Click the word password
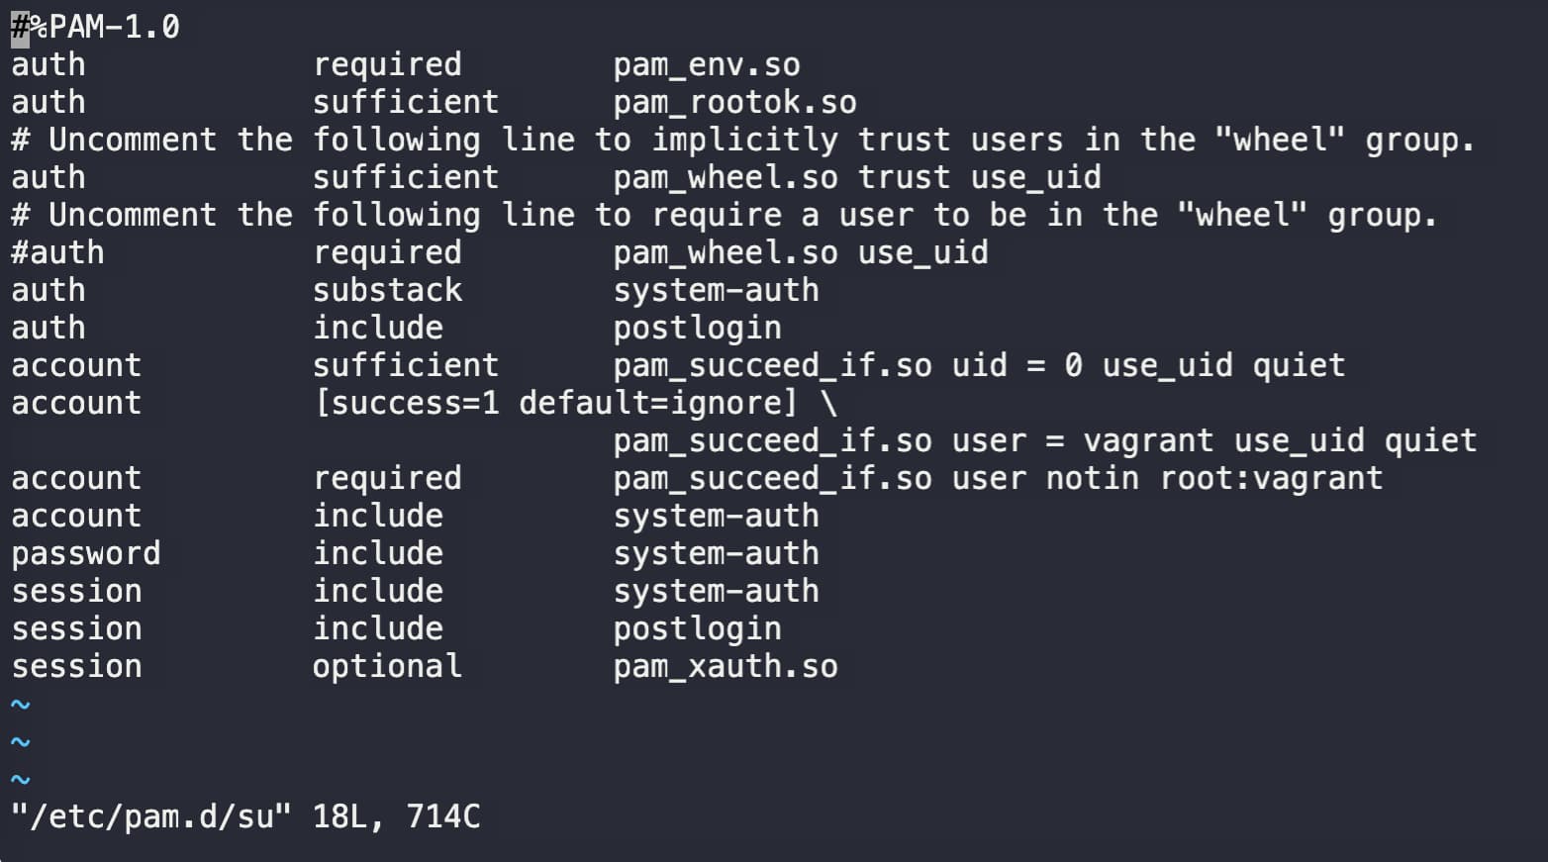The height and width of the screenshot is (862, 1548). click(85, 554)
